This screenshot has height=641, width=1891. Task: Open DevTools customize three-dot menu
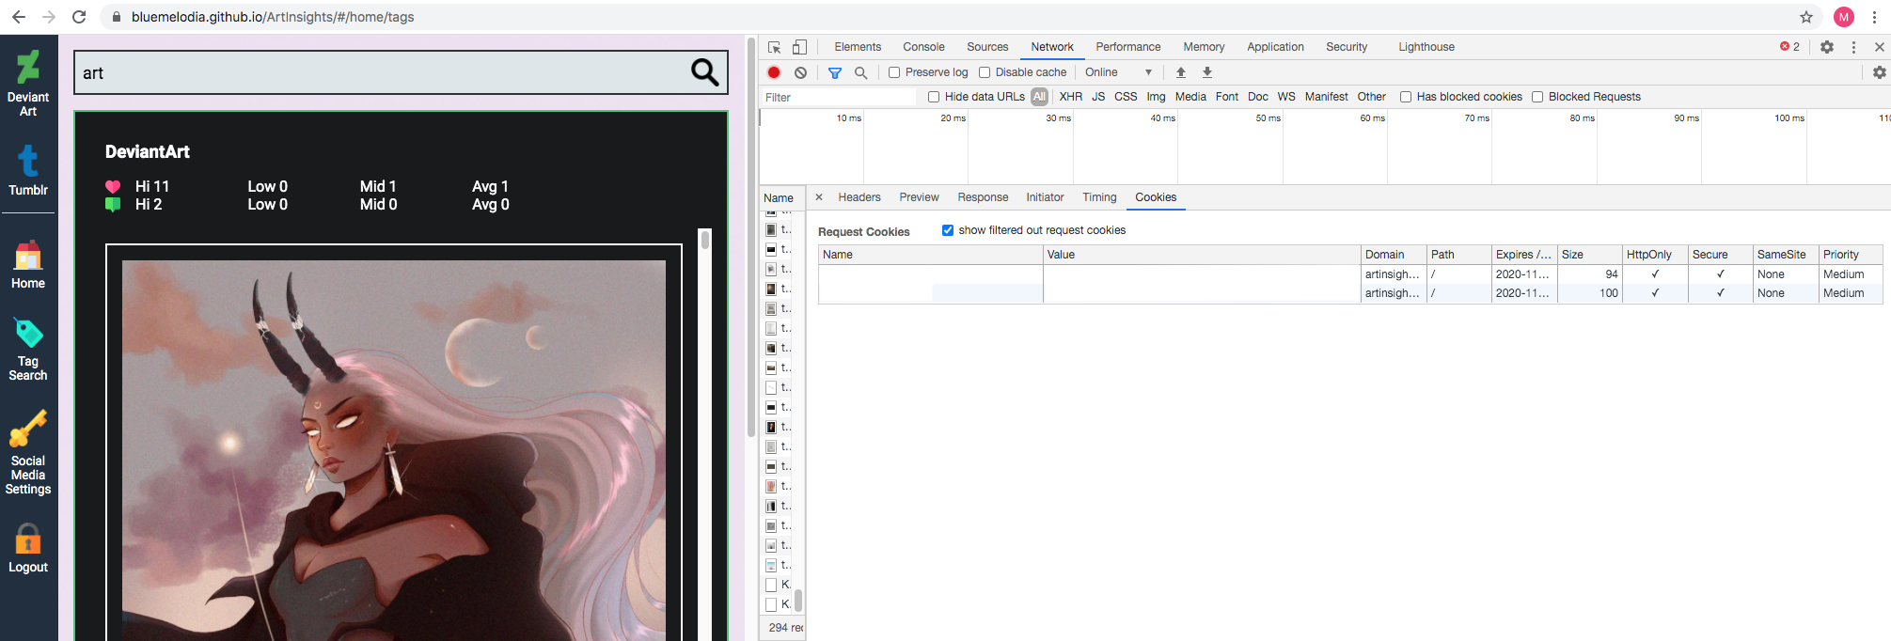[x=1853, y=47]
